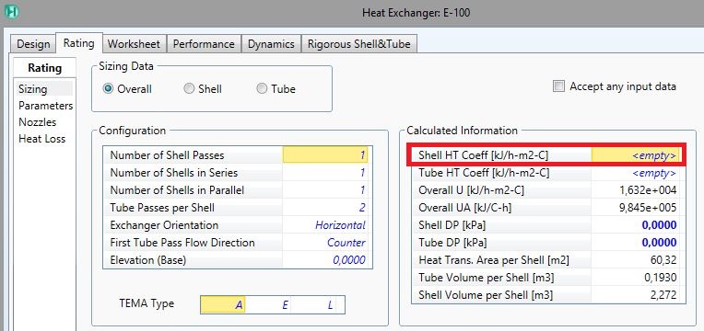
Task: Click the HYSYS app icon in title bar
Action: pos(12,12)
